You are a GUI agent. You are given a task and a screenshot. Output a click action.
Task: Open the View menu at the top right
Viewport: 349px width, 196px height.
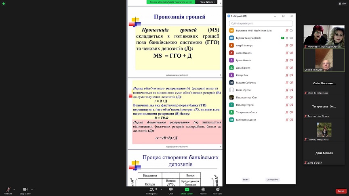pos(342,4)
